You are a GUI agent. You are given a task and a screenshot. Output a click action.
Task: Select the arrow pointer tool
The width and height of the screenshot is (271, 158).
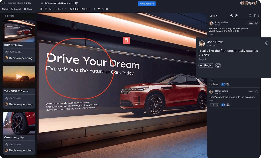[x=94, y=9]
